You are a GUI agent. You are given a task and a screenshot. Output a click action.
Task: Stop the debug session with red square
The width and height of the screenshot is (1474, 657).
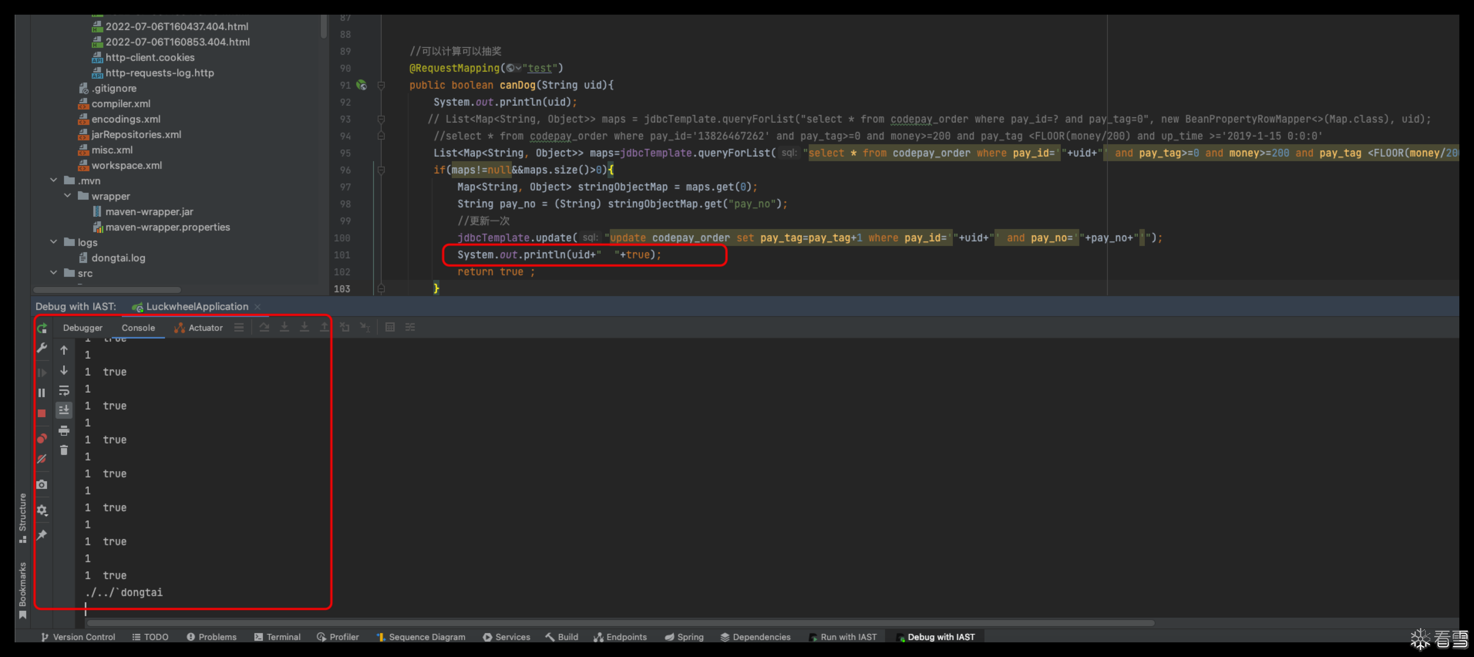42,413
